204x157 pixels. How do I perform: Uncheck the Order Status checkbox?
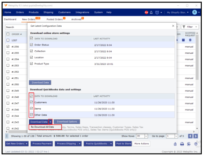click(x=31, y=45)
